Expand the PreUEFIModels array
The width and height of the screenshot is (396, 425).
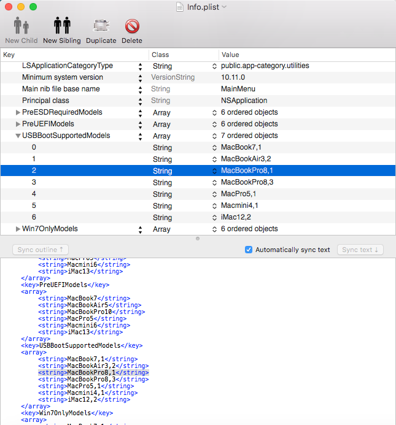(18, 124)
